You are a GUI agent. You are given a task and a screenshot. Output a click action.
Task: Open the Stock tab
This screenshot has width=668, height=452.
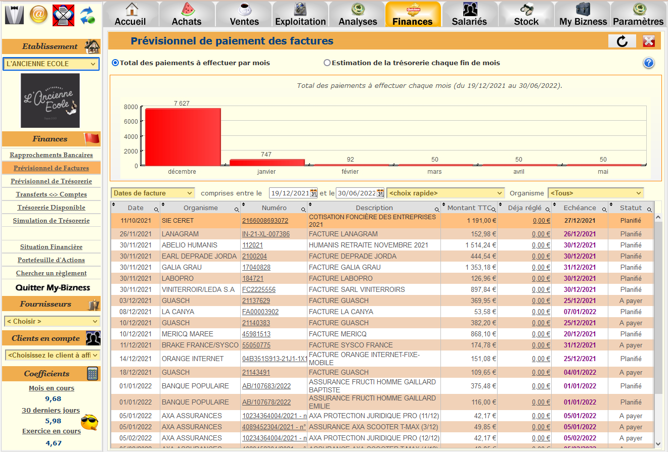pos(526,15)
